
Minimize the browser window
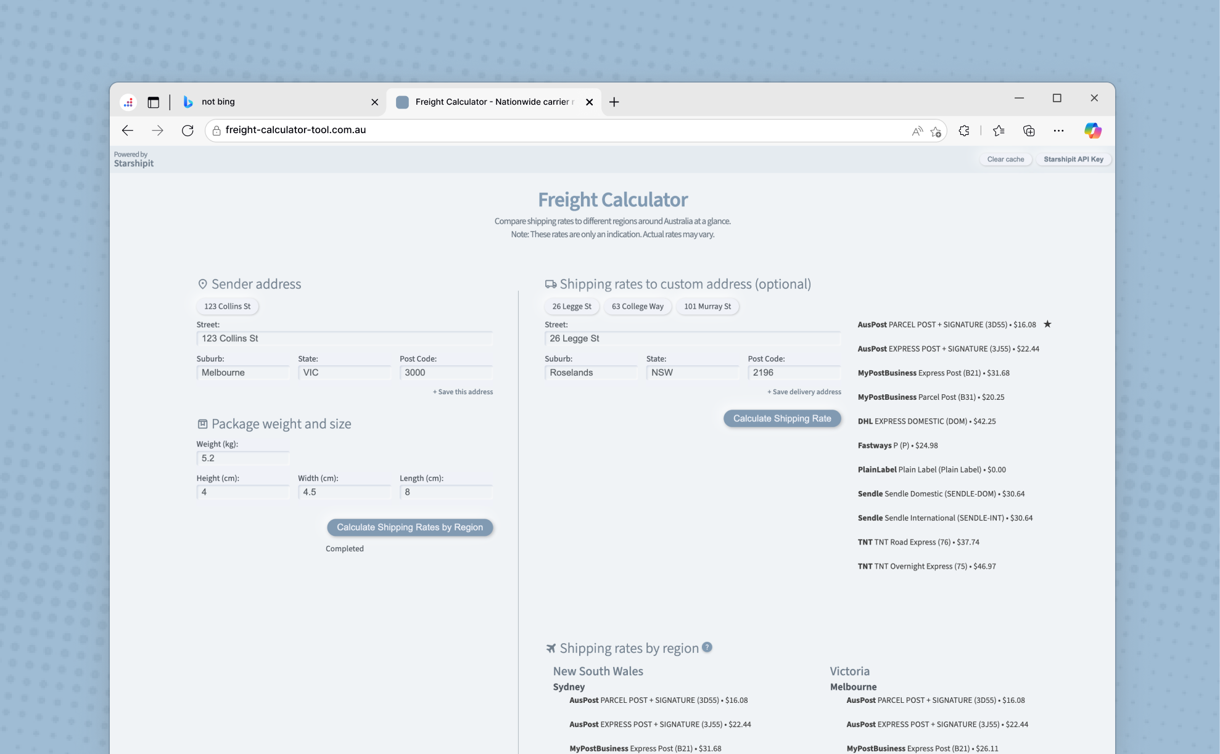(x=1019, y=98)
